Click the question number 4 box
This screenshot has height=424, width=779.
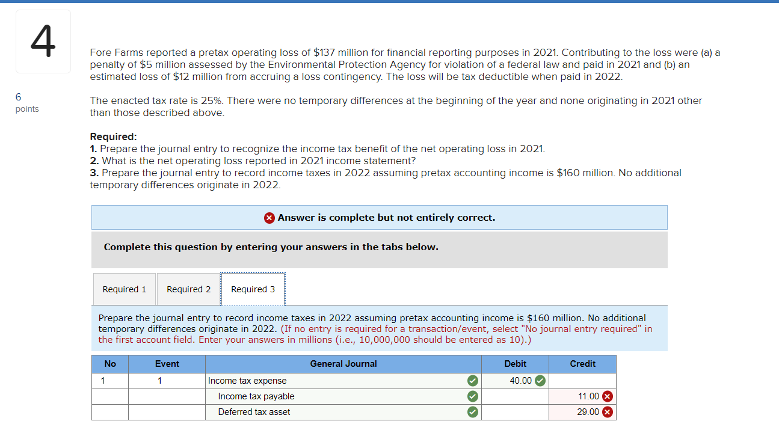[x=43, y=41]
